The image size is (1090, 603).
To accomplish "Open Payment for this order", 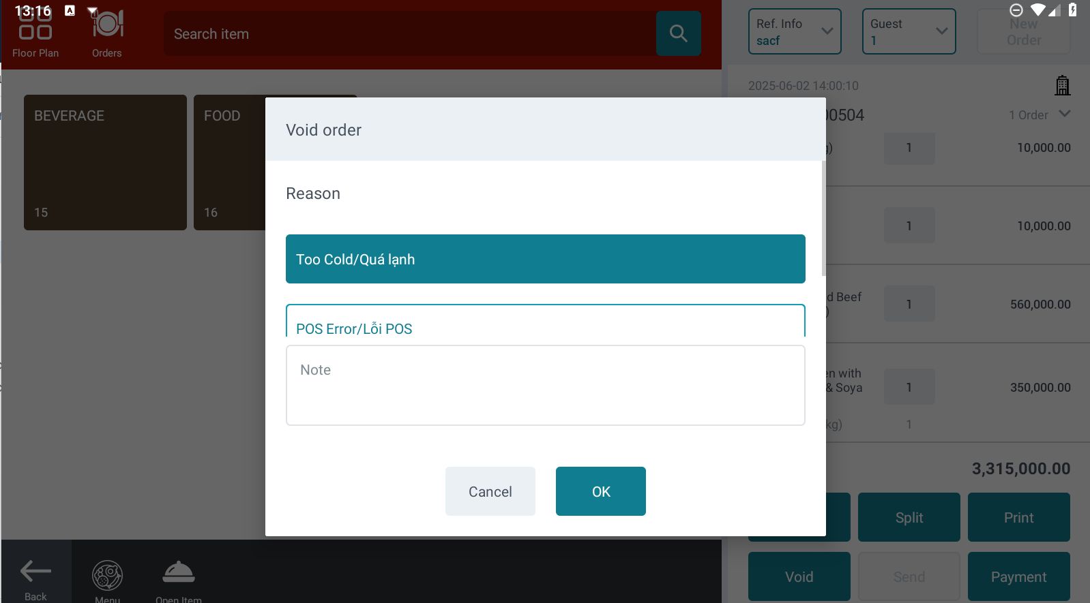I will [1019, 576].
